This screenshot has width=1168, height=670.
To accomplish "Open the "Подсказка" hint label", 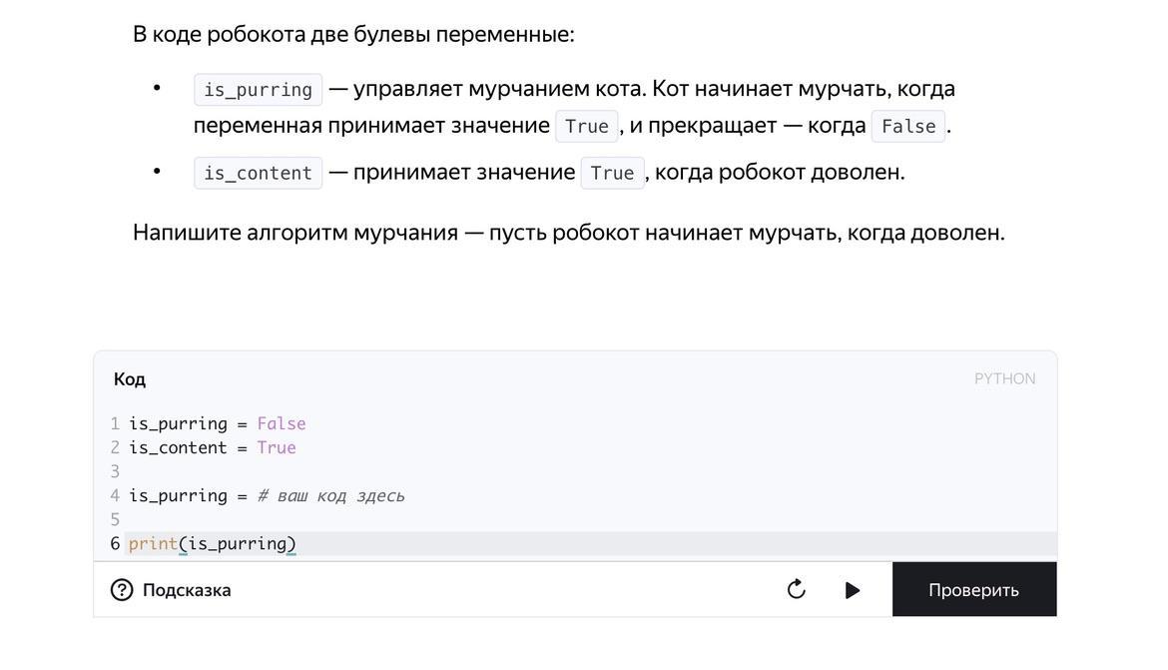I will [x=187, y=590].
